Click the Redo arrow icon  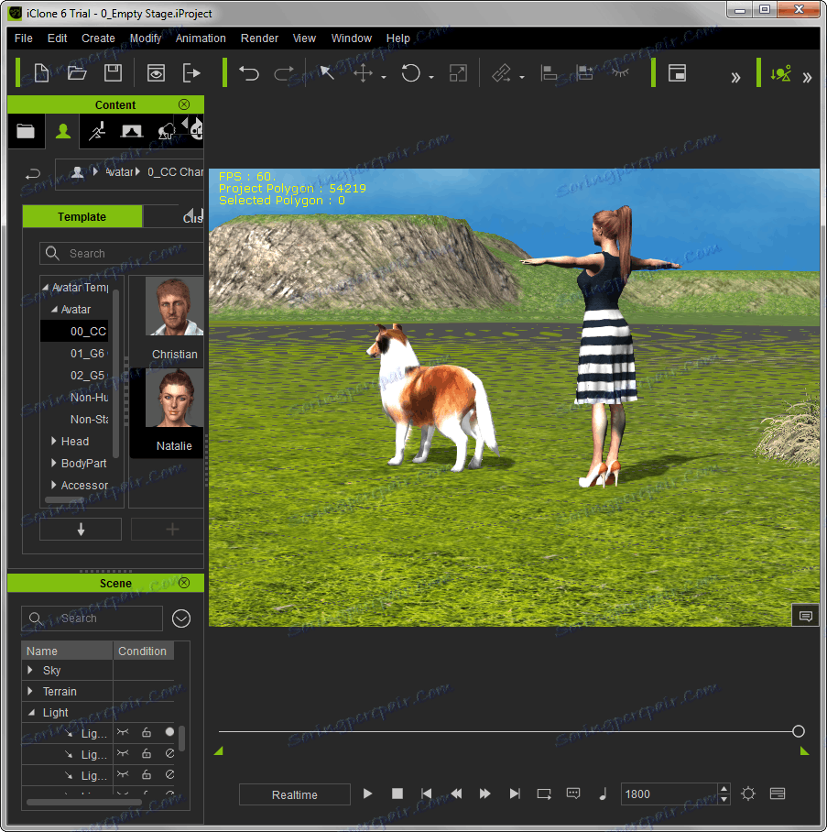[x=284, y=72]
